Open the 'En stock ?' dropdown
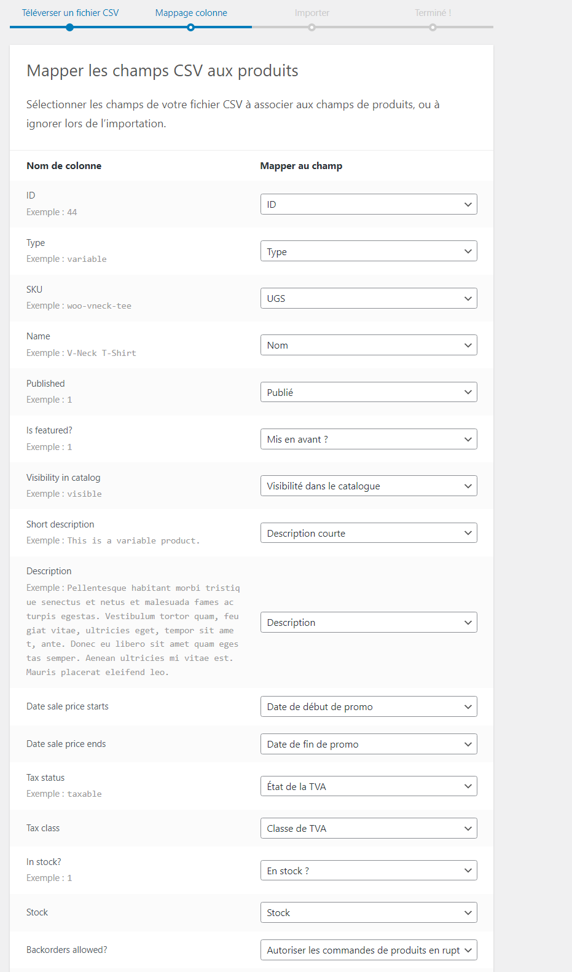The image size is (572, 972). (x=369, y=871)
